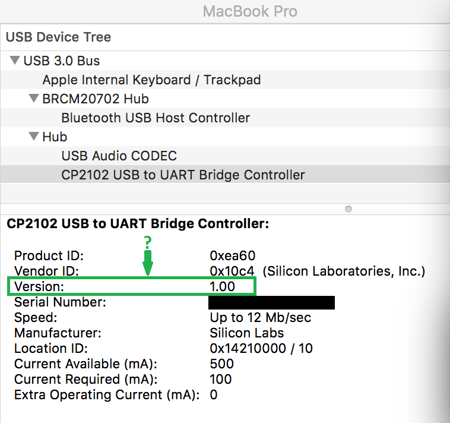
Task: Click the Speed value Up to 12 Mb/sec
Action: (x=261, y=318)
